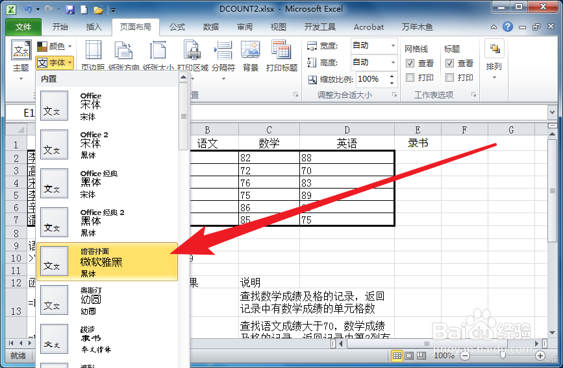Open Breaks (分隔符) menu
This screenshot has width=563, height=368.
(223, 60)
